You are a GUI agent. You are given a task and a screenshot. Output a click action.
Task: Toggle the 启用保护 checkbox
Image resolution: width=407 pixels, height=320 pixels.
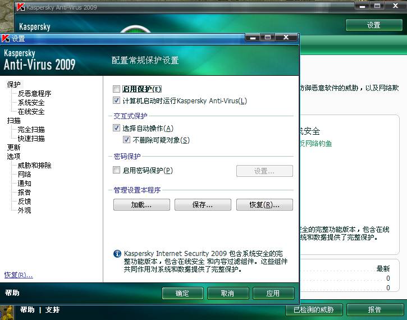pos(117,89)
